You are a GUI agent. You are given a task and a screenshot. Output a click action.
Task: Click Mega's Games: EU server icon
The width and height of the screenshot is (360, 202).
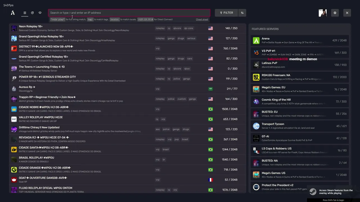pyautogui.click(x=256, y=89)
